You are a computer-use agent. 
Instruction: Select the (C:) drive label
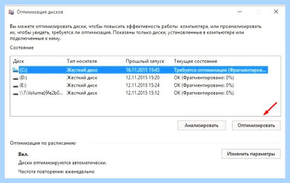point(23,70)
